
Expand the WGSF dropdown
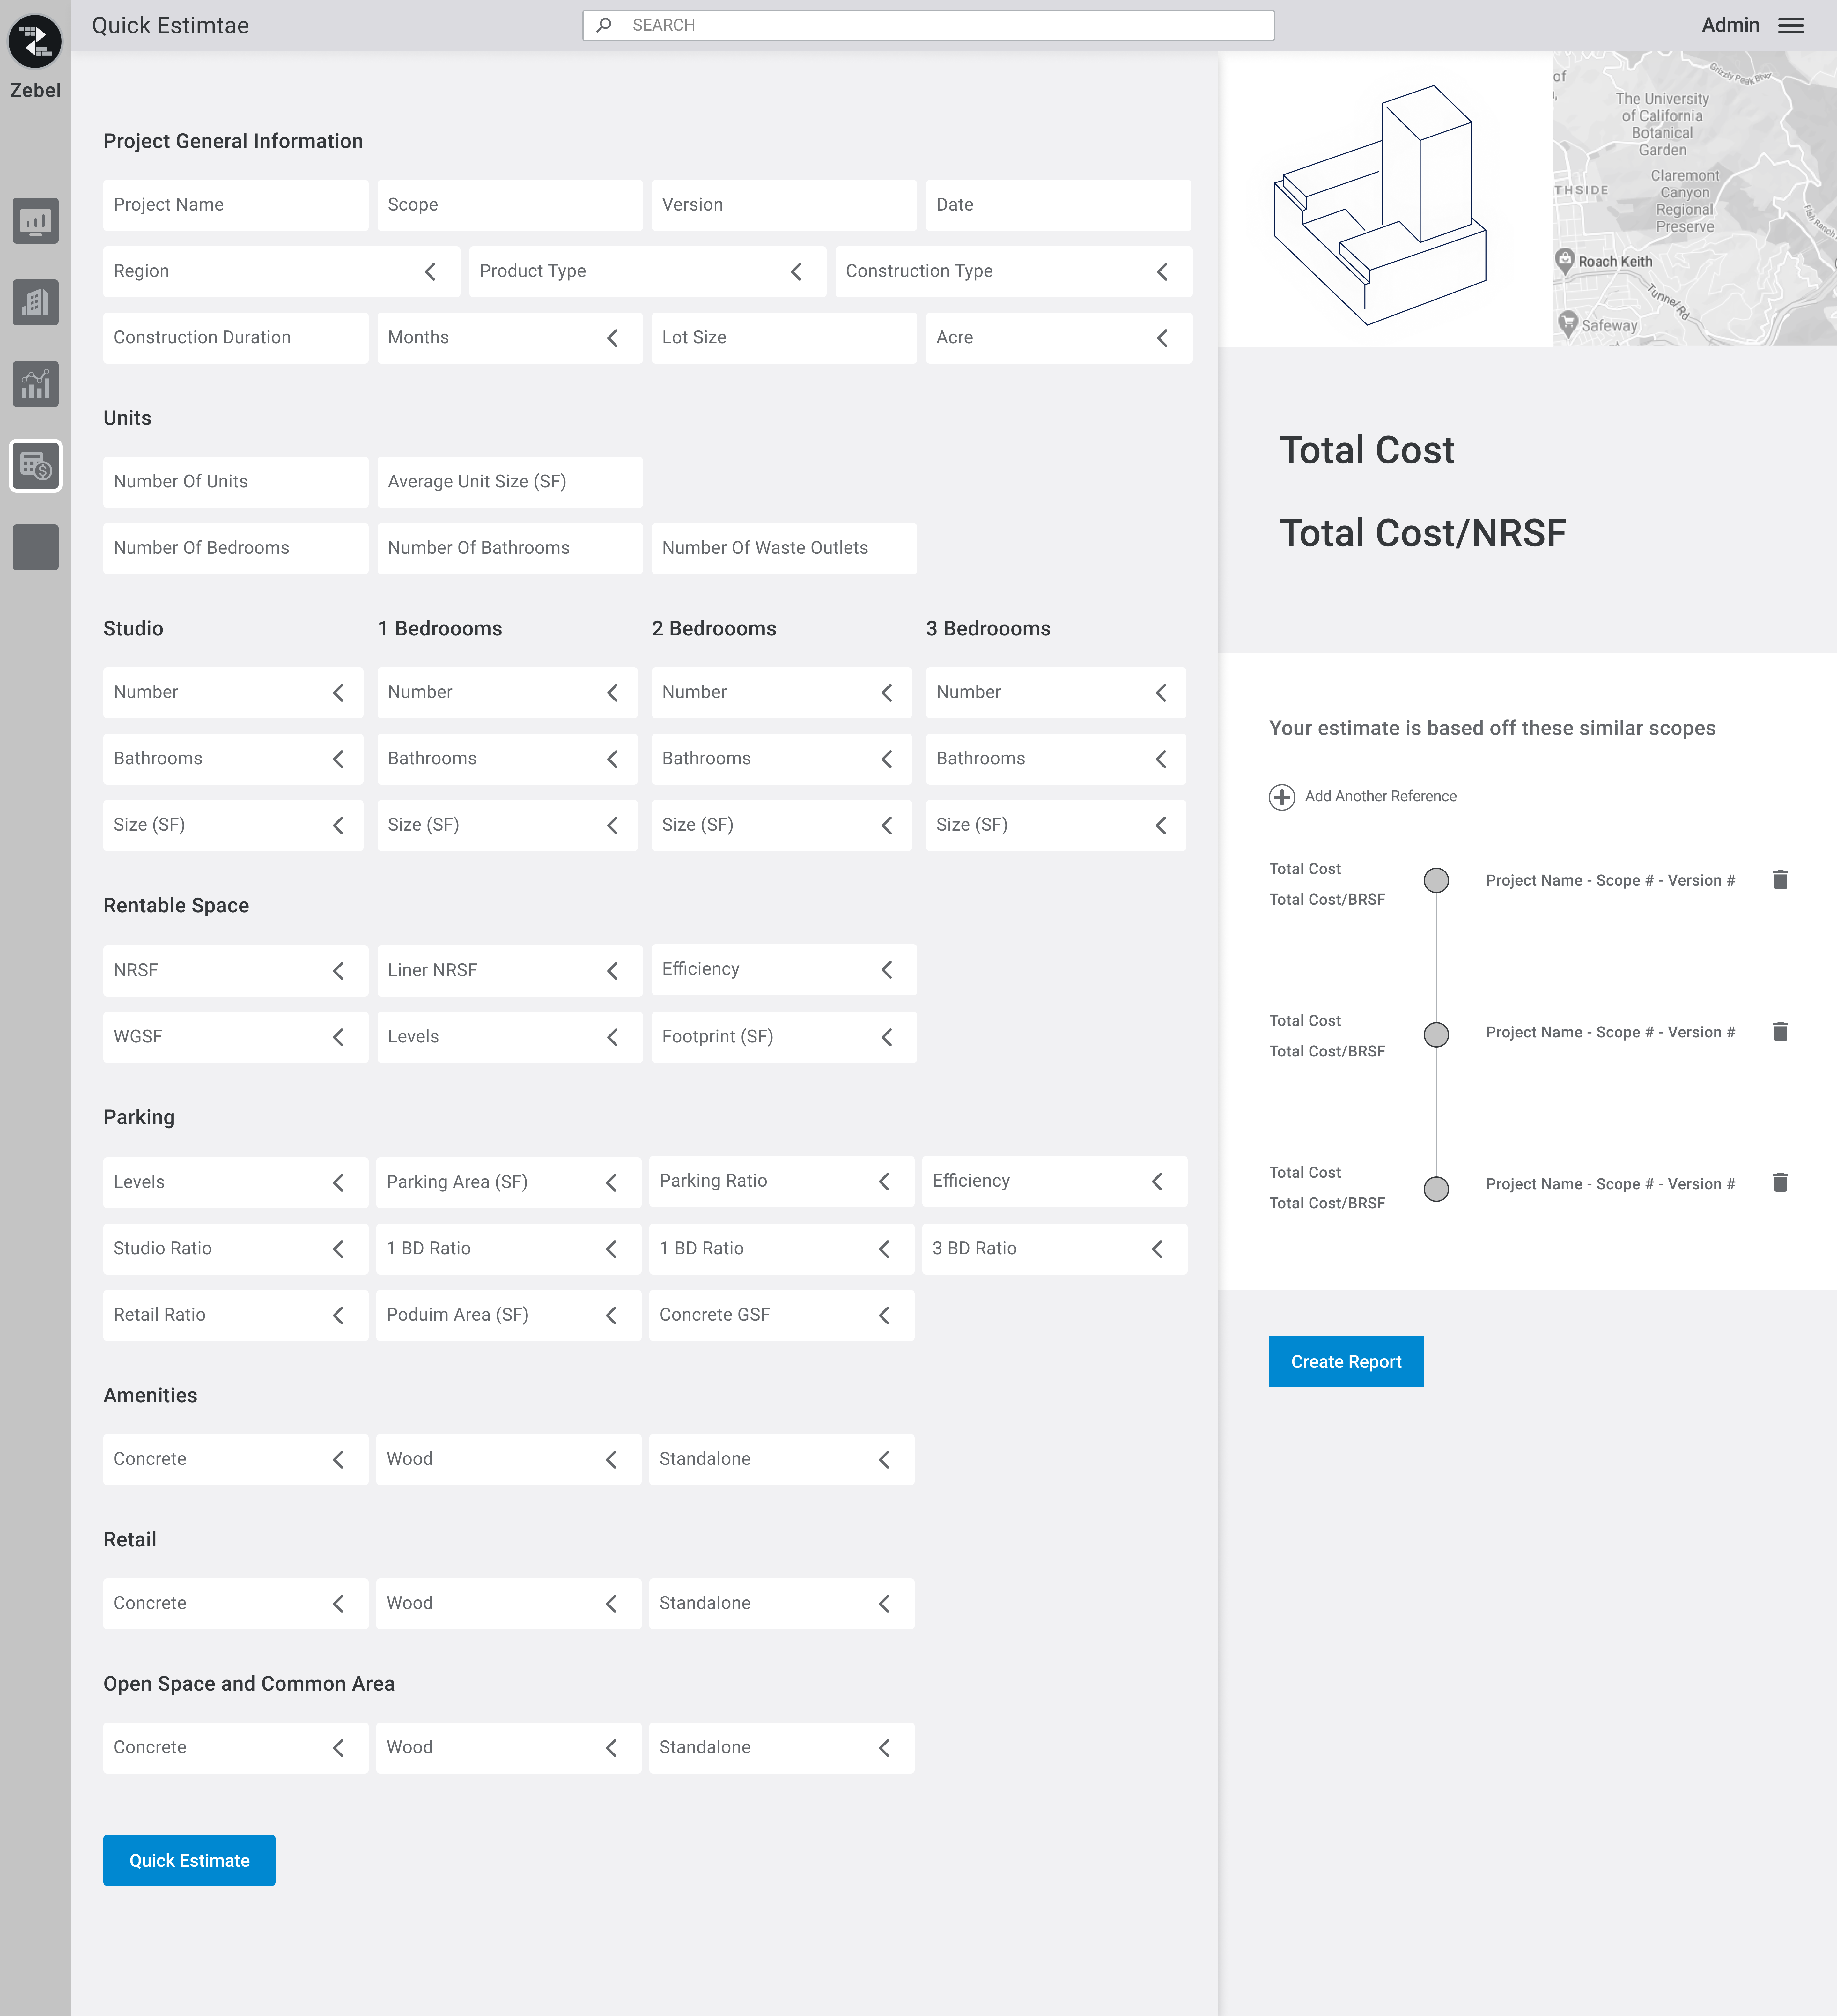(236, 1037)
